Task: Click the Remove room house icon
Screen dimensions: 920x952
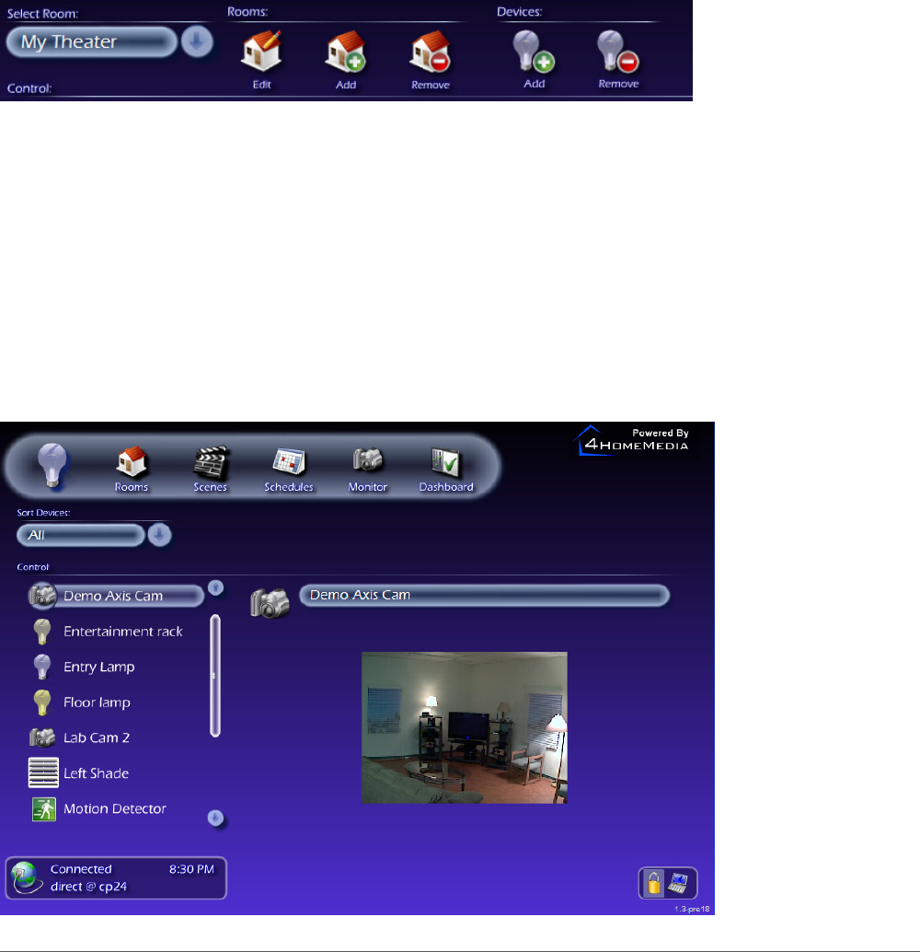Action: click(430, 52)
